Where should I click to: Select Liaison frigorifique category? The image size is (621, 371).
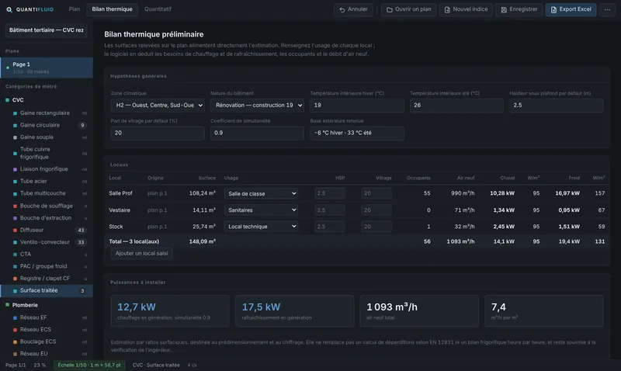47,169
